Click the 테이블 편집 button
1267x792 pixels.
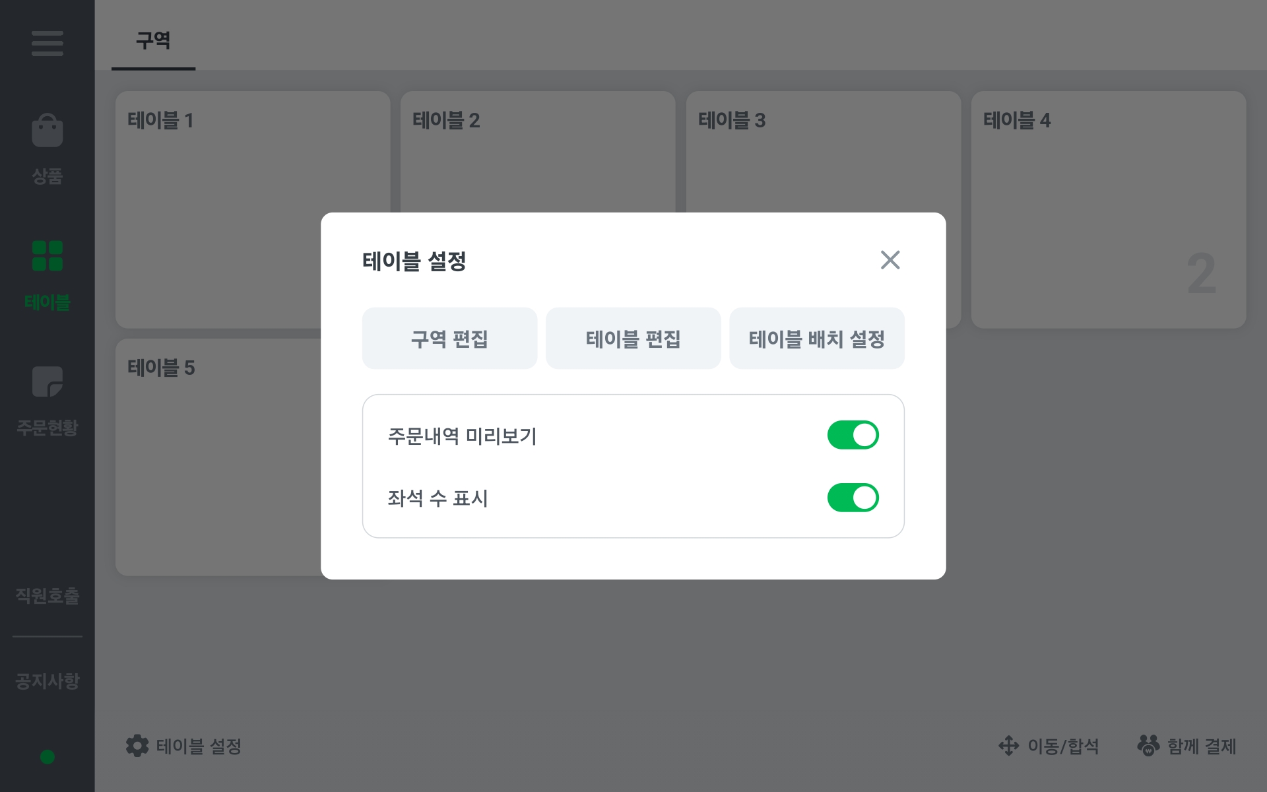[x=633, y=339]
